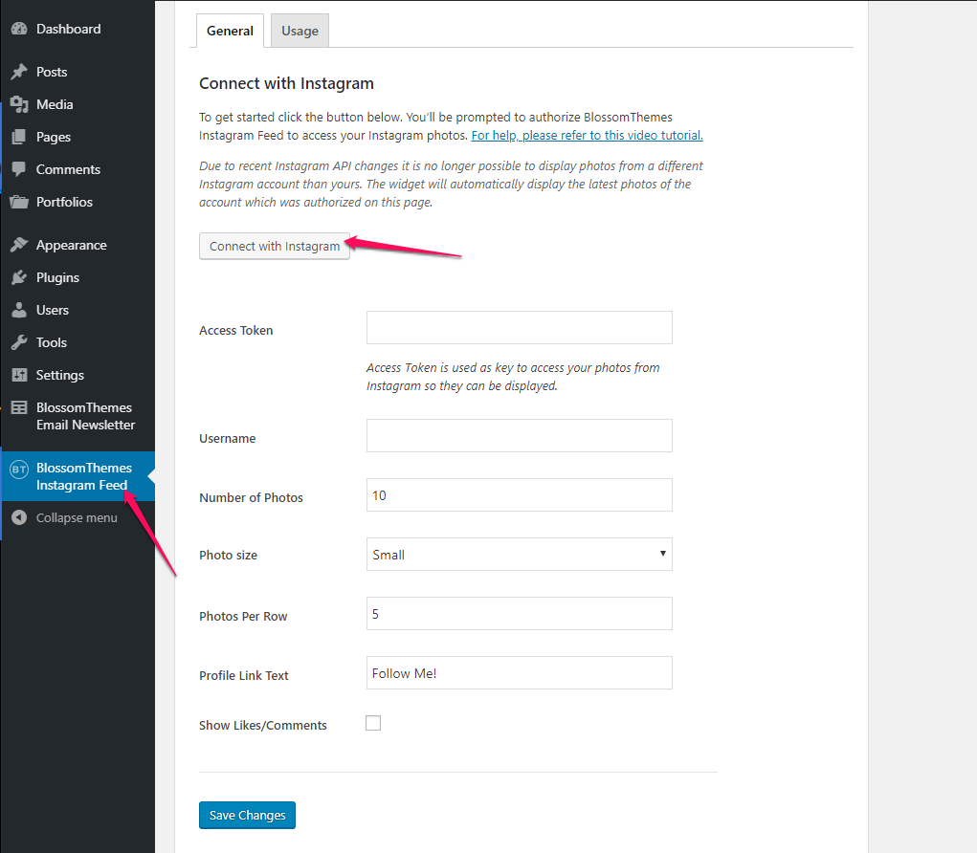Select the General tab
The height and width of the screenshot is (853, 977).
coord(230,31)
